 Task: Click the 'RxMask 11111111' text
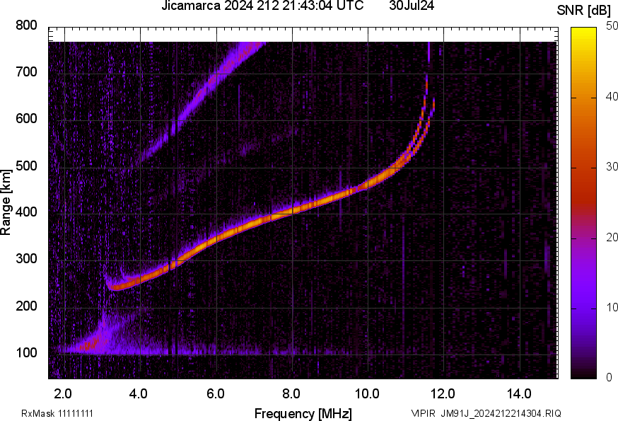[57, 413]
